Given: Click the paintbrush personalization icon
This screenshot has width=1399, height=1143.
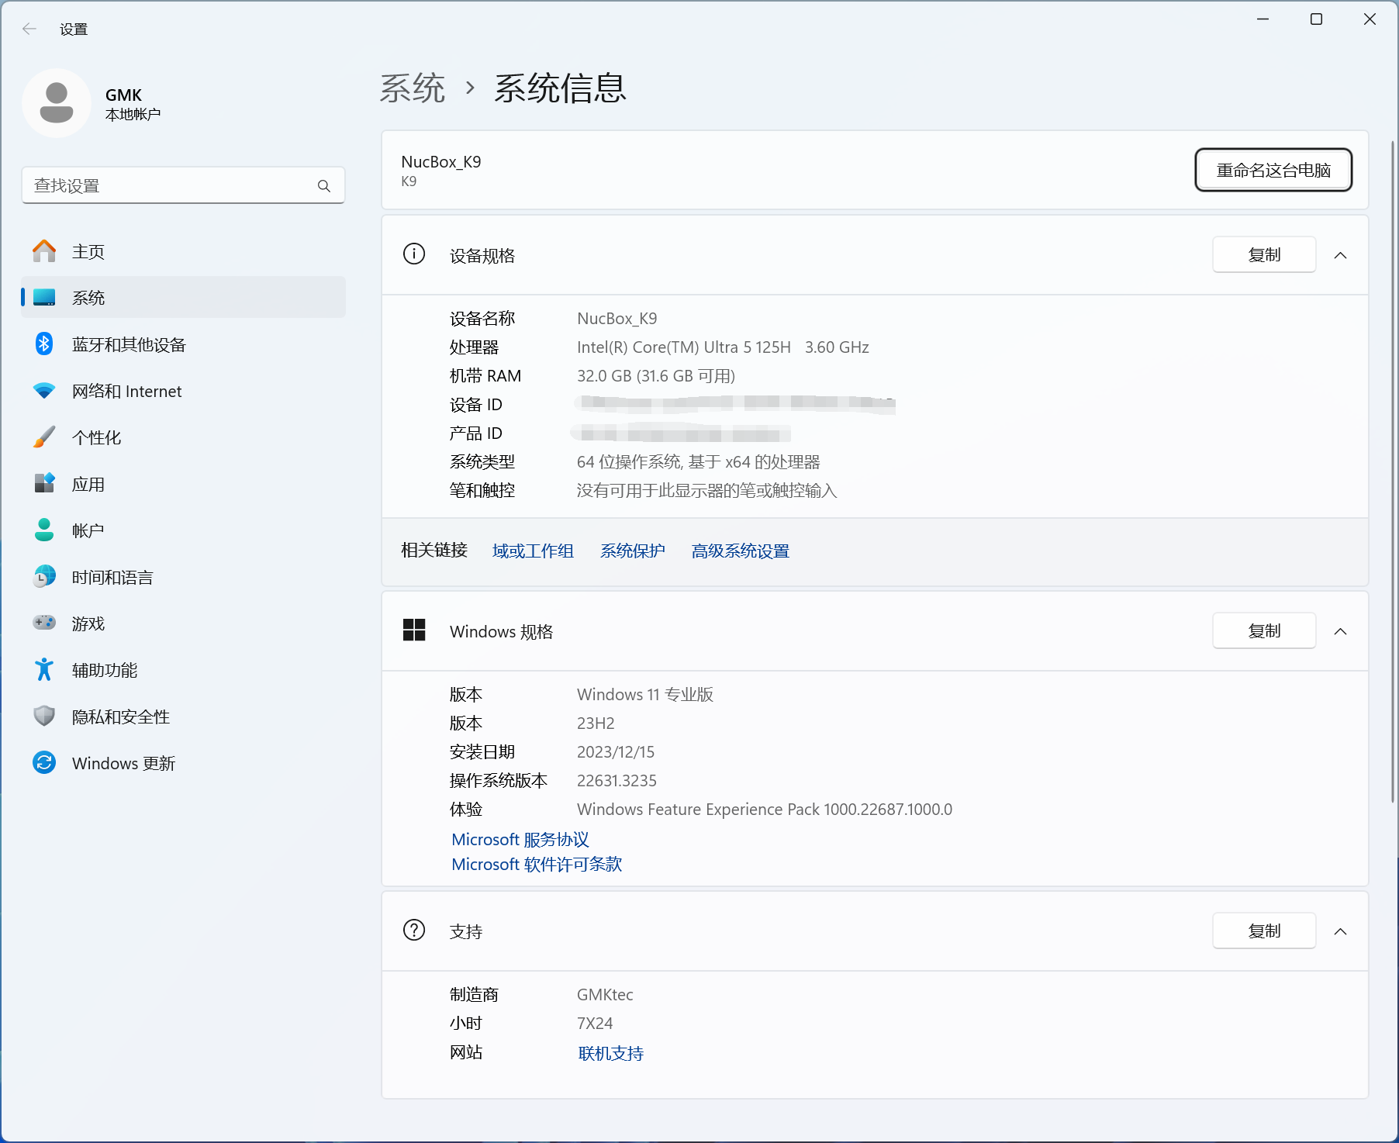Looking at the screenshot, I should 44,437.
